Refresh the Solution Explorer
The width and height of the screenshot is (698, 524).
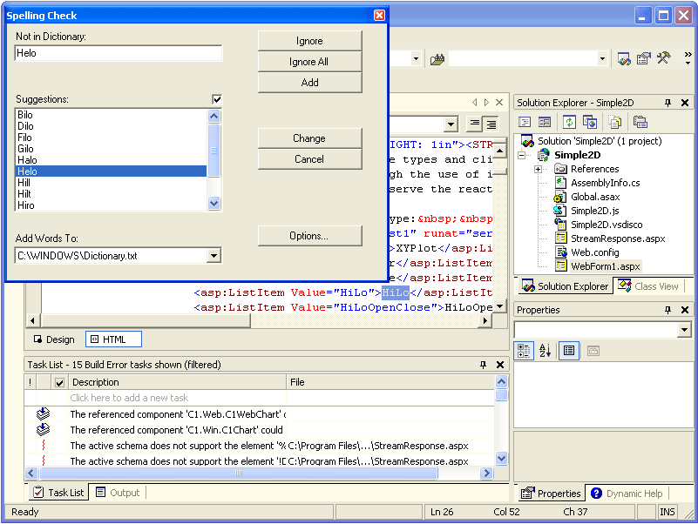click(x=569, y=120)
